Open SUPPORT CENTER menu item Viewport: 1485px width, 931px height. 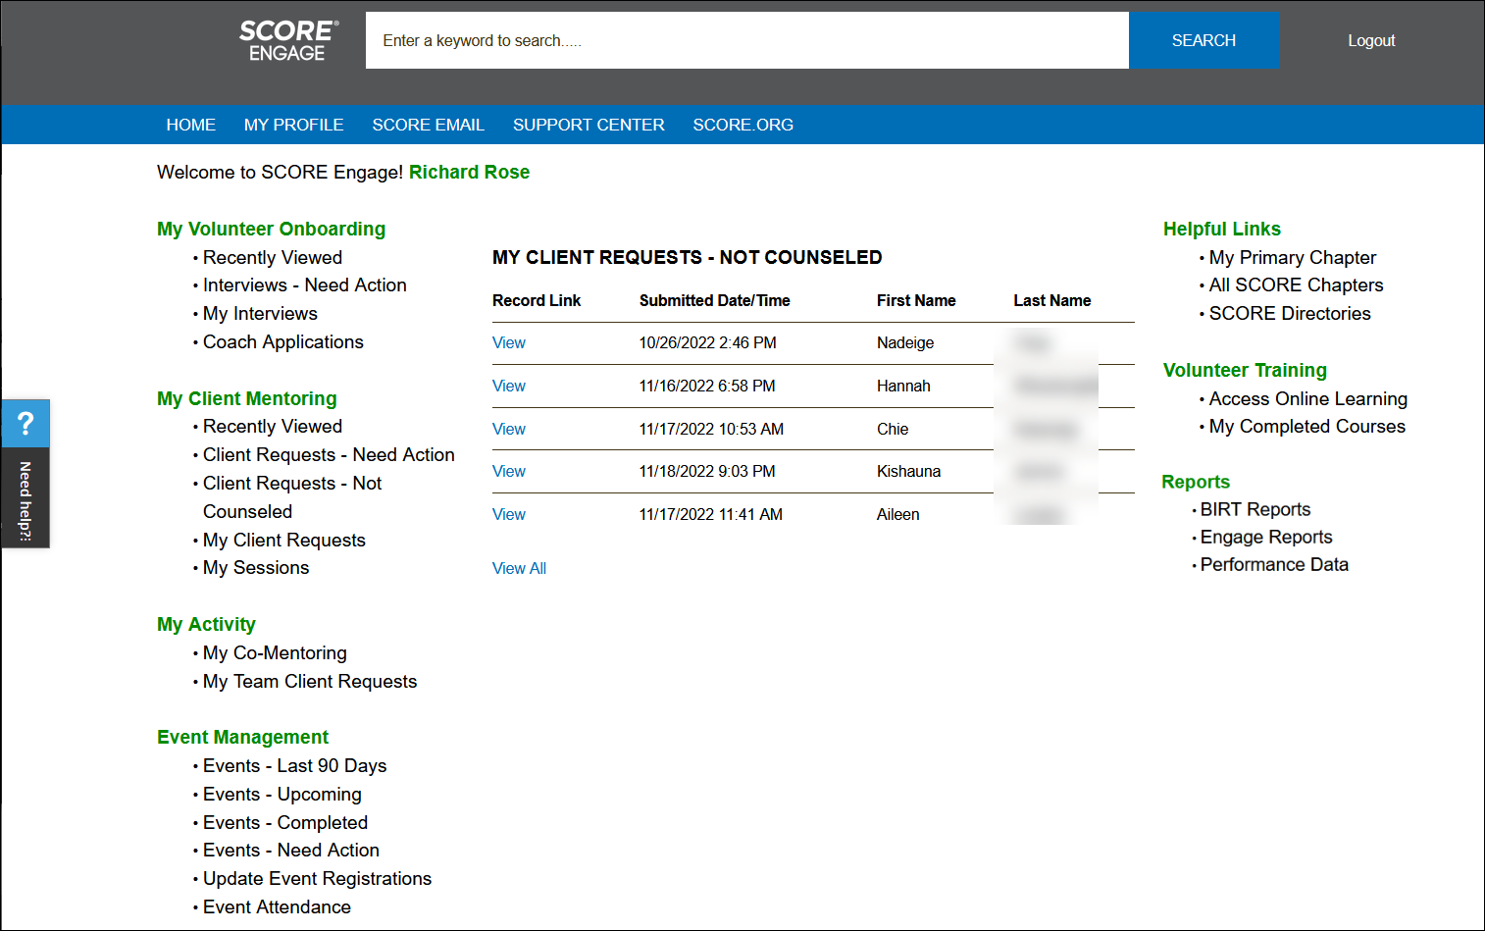[589, 125]
